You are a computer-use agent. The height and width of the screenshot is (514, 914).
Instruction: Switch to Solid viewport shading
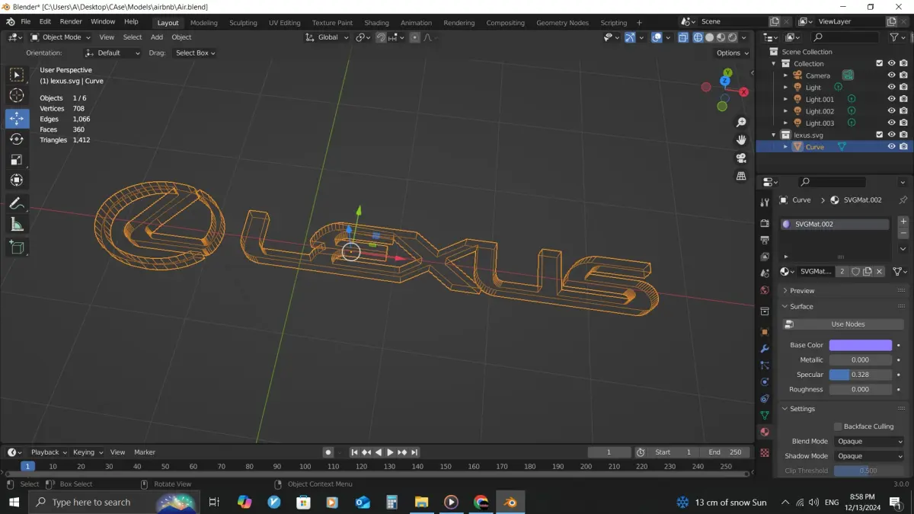(x=709, y=37)
